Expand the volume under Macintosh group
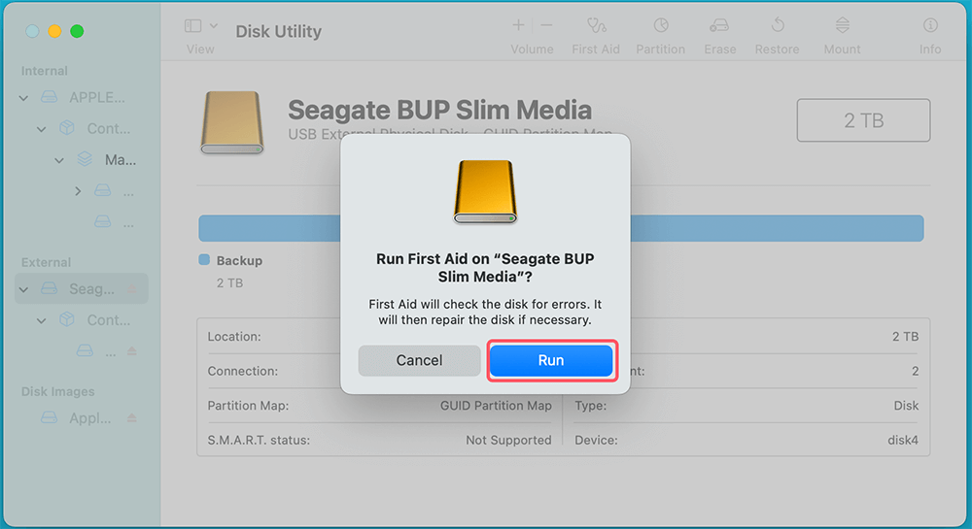The image size is (972, 529). click(x=78, y=191)
